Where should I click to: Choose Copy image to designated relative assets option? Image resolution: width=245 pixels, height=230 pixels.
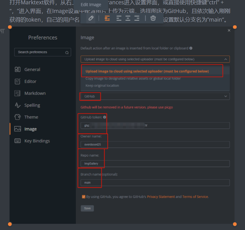155,78
